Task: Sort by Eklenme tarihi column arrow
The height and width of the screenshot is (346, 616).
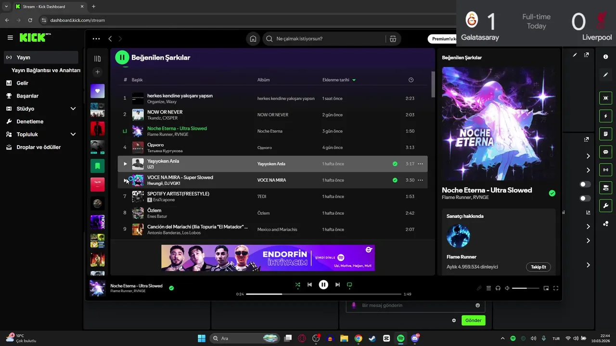Action: point(354,80)
